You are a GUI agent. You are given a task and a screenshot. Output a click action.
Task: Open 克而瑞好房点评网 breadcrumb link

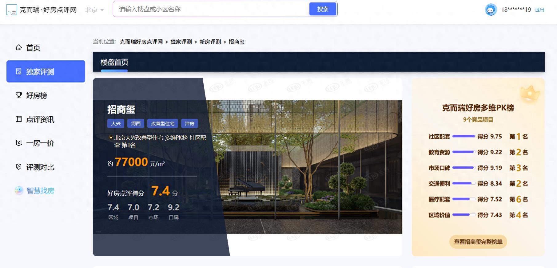coord(141,42)
